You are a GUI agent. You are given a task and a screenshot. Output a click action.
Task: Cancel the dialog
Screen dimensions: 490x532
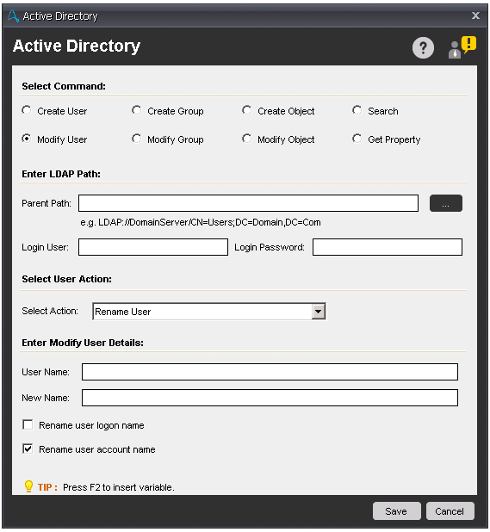pos(450,511)
